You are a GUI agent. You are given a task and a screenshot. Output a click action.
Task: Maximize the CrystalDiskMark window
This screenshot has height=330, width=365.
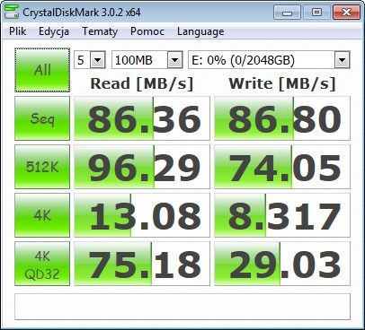[316, 13]
